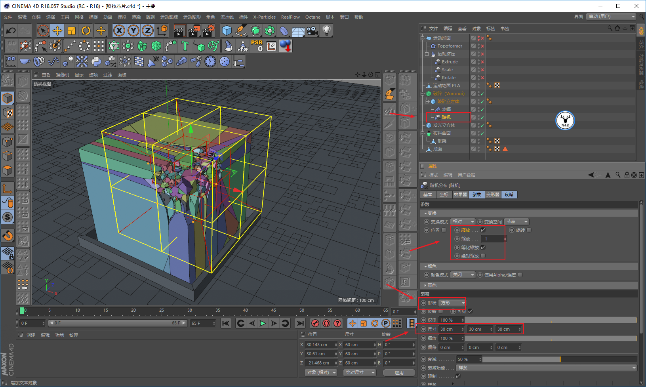
Task: Open the 界面 layout dropdown 启动 (用户)
Action: [x=611, y=17]
